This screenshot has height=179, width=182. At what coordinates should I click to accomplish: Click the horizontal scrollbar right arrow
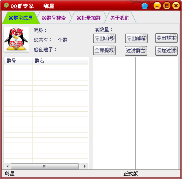coord(85,166)
